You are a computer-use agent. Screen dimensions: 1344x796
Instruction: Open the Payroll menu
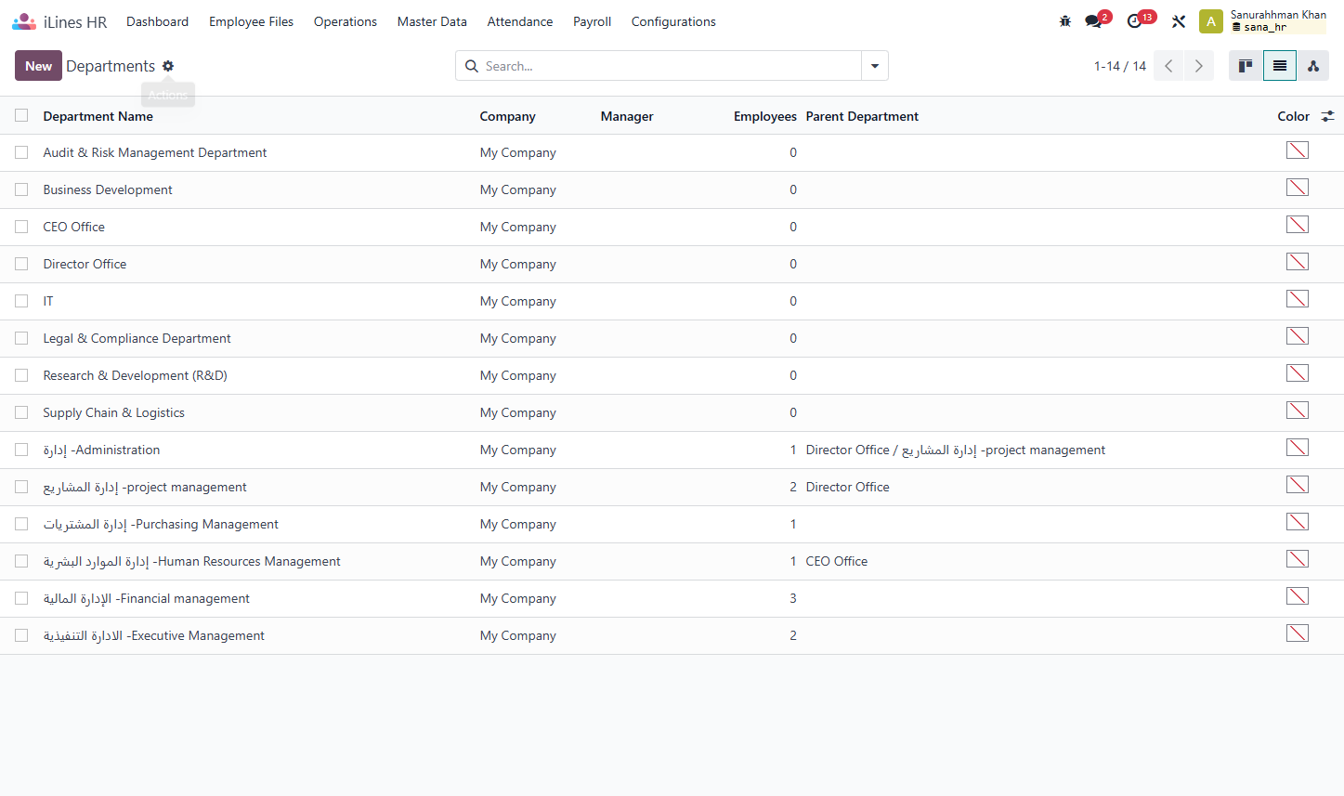(592, 21)
